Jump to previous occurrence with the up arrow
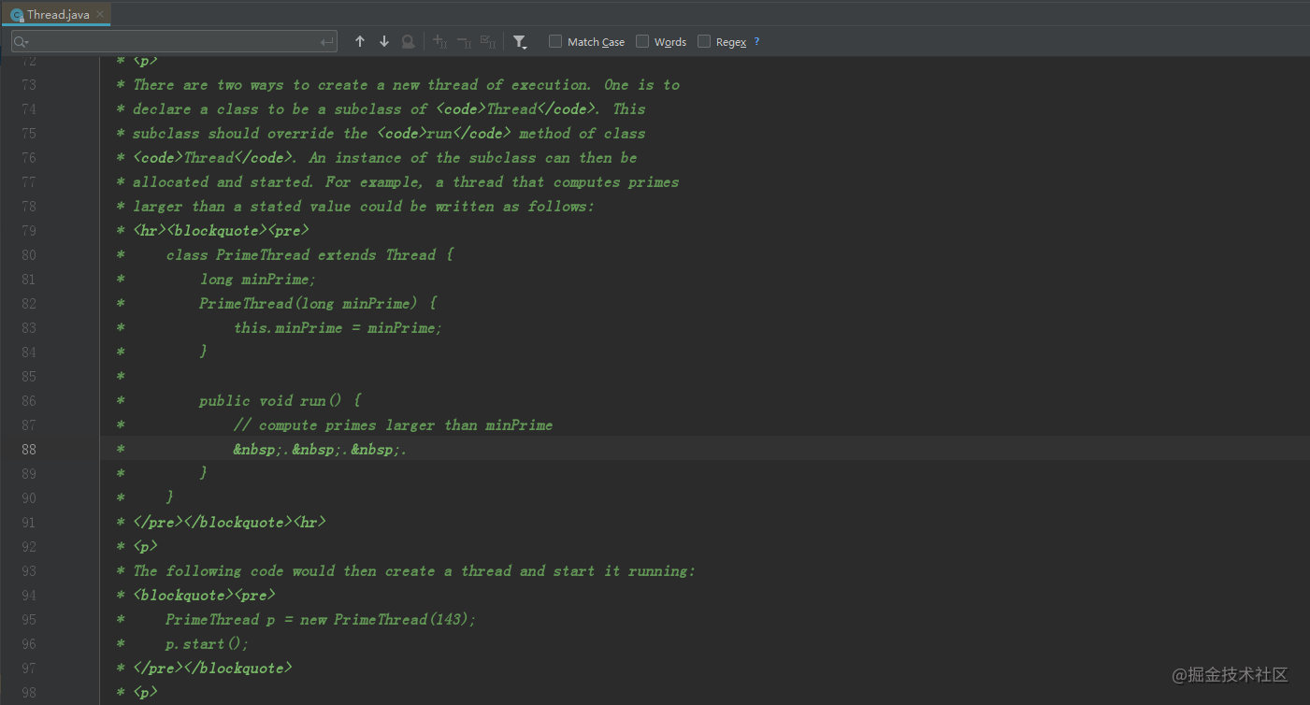The width and height of the screenshot is (1310, 705). [360, 41]
